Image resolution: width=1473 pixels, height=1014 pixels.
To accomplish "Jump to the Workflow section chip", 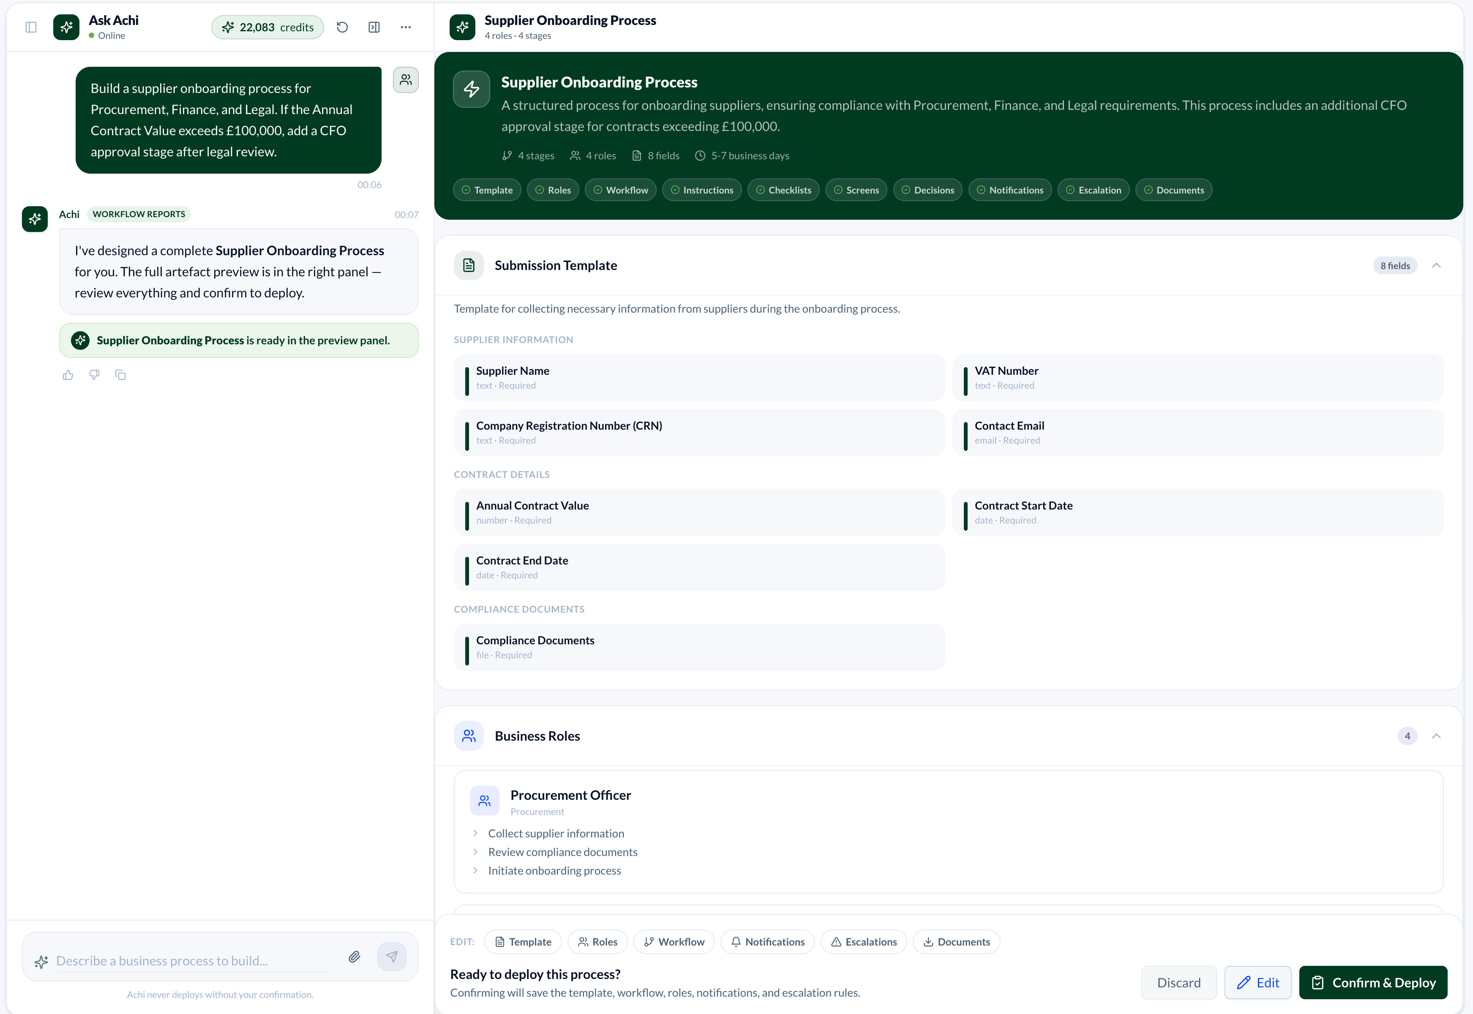I will point(621,191).
